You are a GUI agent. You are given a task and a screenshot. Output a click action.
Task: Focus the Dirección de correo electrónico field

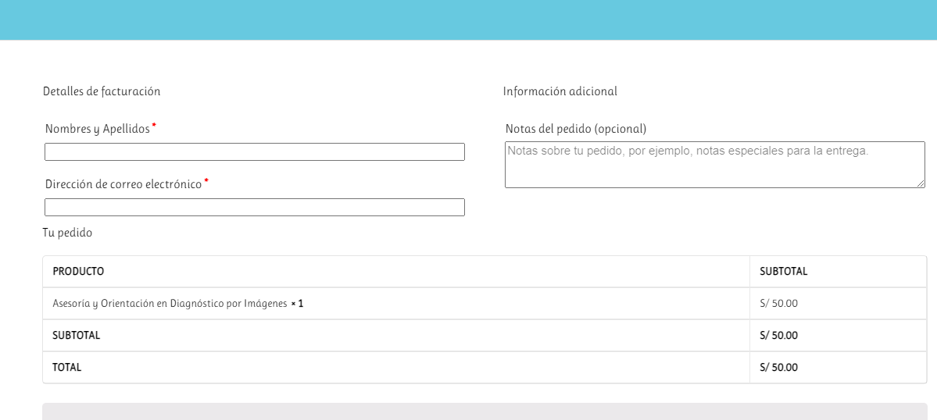pyautogui.click(x=255, y=207)
